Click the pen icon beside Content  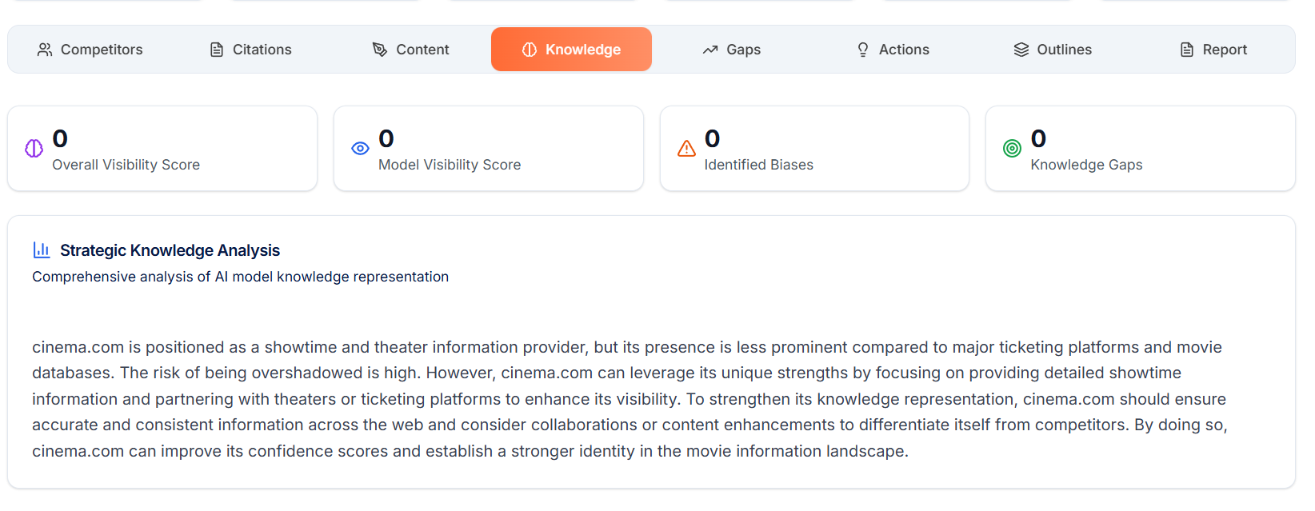coord(380,50)
